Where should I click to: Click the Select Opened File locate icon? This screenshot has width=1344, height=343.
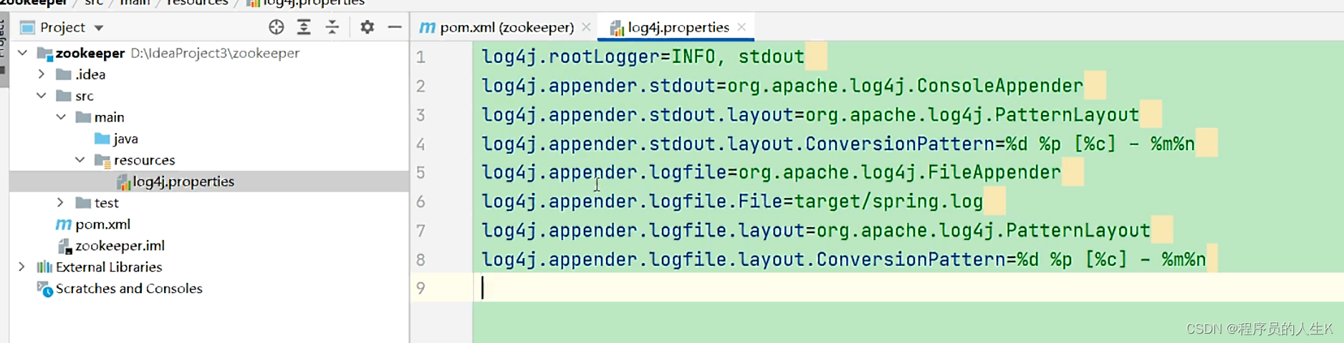point(276,27)
